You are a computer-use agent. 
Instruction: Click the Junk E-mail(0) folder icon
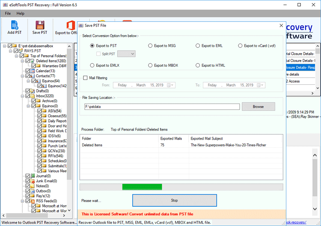pyautogui.click(x=33, y=181)
